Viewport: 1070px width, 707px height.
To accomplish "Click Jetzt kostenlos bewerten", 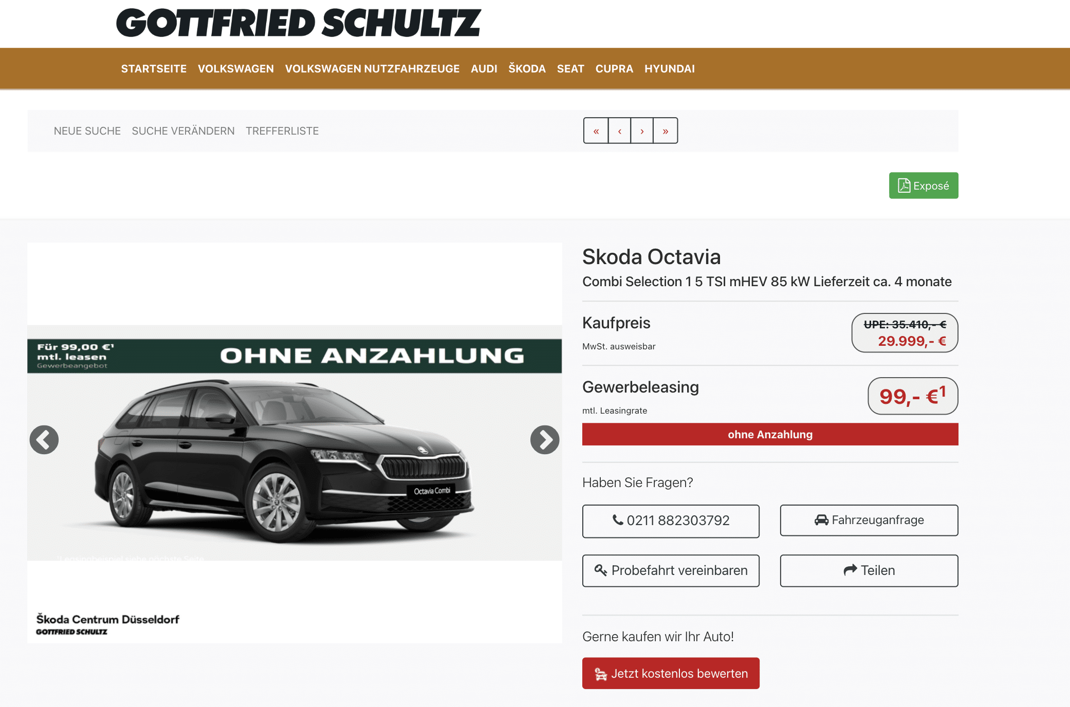I will (671, 673).
